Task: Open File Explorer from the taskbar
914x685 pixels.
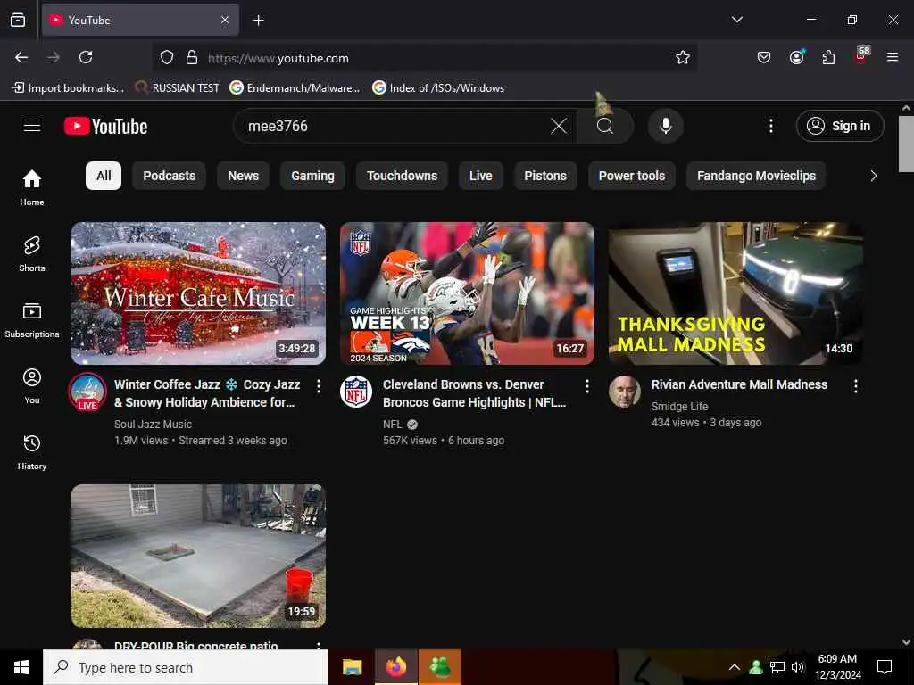Action: coord(352,667)
